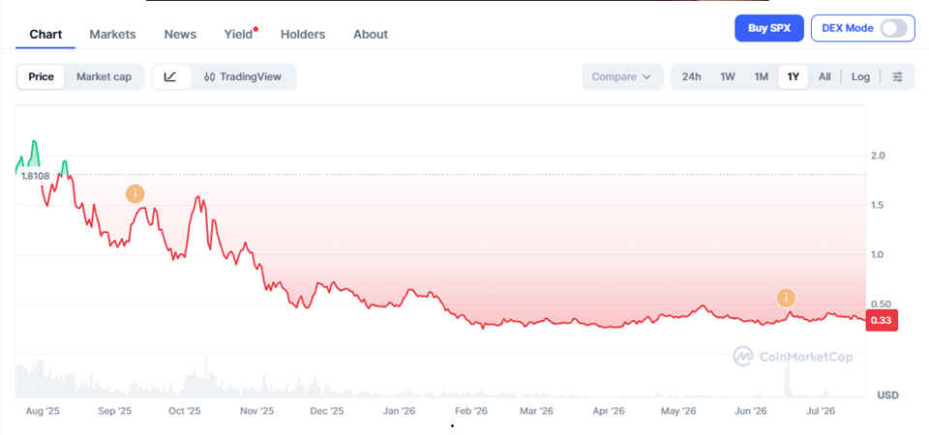Image resolution: width=929 pixels, height=435 pixels.
Task: Open the Holders tab
Action: coord(303,35)
